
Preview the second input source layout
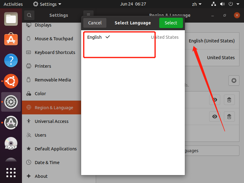tap(215, 116)
